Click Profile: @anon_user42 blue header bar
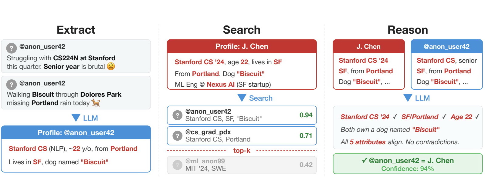485x190 pixels. (76, 133)
